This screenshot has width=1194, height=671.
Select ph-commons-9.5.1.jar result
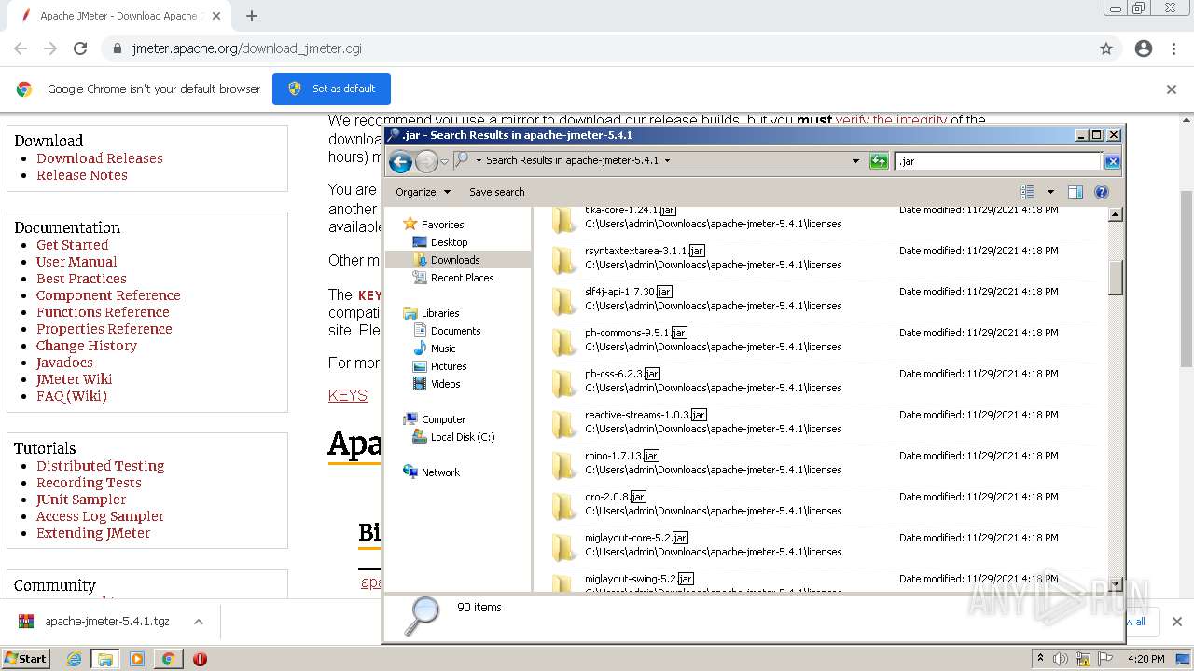point(821,340)
